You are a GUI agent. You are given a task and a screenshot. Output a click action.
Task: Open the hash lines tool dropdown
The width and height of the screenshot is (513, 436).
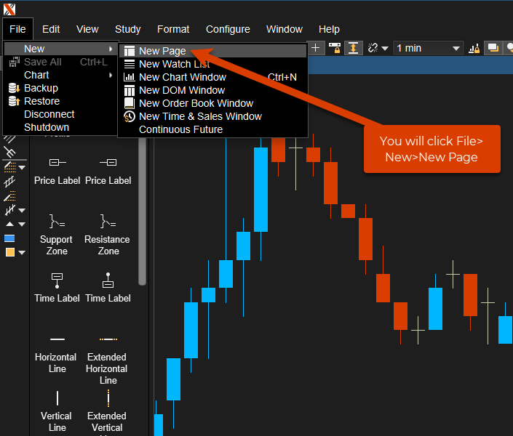point(22,210)
